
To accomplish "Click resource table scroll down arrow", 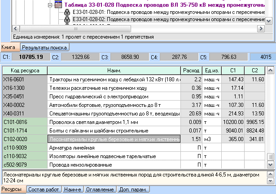I will (x=270, y=165).
